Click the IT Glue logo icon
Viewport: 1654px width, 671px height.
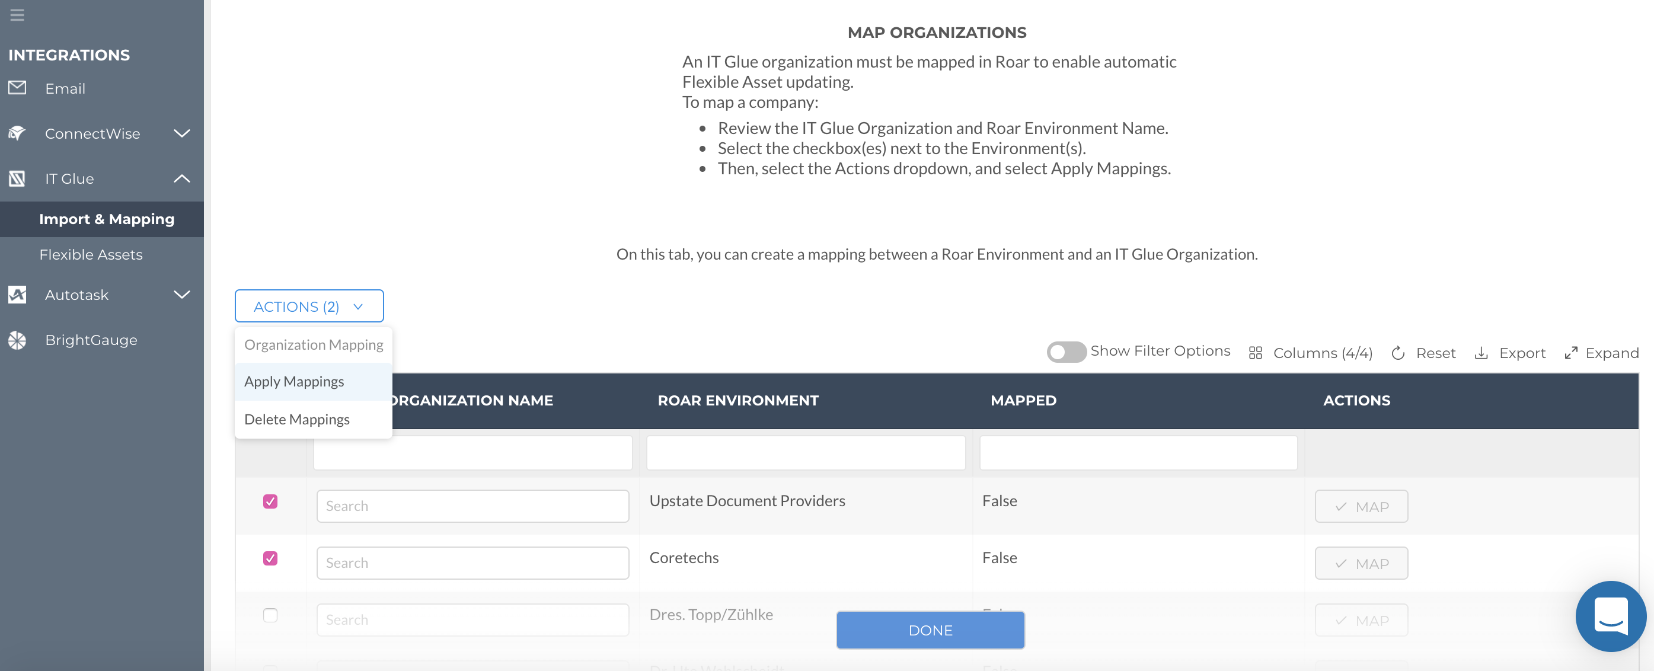[x=17, y=178]
